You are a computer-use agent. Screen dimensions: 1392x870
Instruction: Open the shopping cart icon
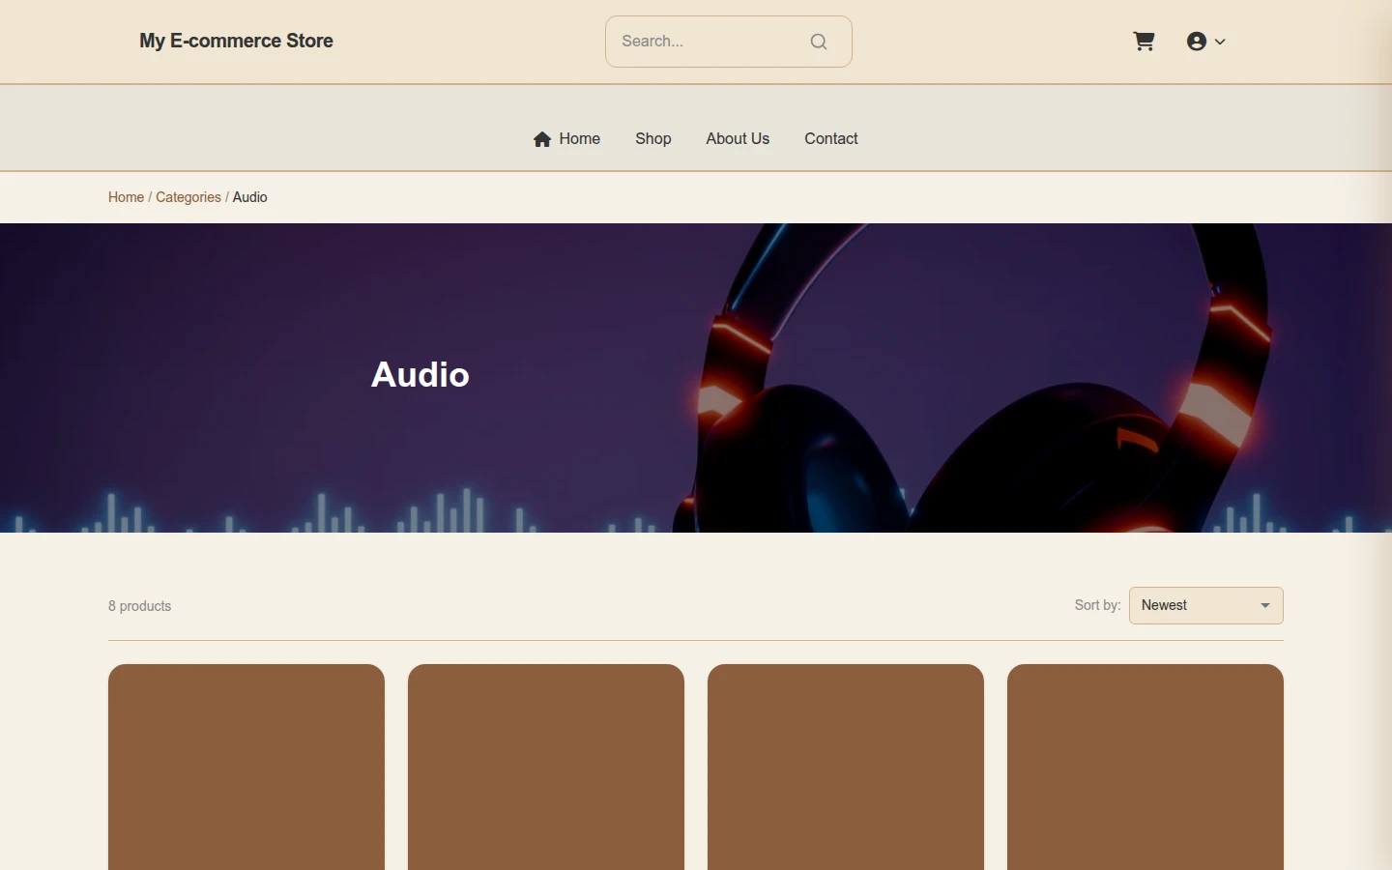coord(1145,42)
